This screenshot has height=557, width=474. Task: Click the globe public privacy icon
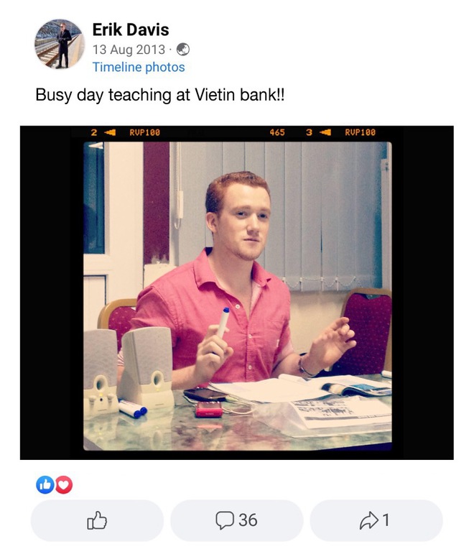[184, 50]
